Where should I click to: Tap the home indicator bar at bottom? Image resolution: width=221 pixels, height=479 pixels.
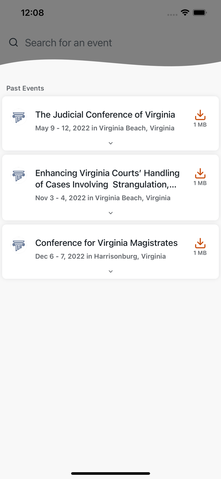110,474
